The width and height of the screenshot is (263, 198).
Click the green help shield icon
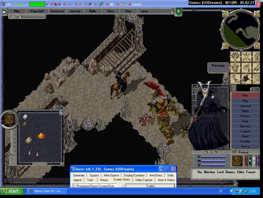[178, 12]
